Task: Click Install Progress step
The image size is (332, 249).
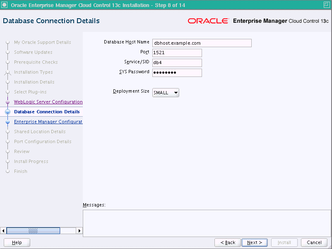Action: (31, 161)
